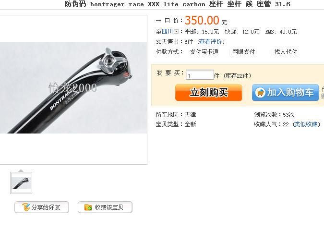This screenshot has height=231, width=324.
Task: Choose 支付宝卡通 payment method
Action: coord(204,52)
